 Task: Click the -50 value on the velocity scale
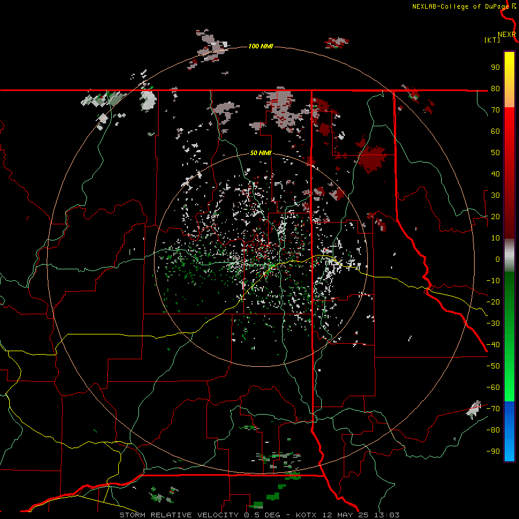click(493, 366)
